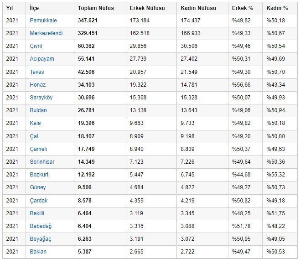Click the Güney link

point(38,187)
